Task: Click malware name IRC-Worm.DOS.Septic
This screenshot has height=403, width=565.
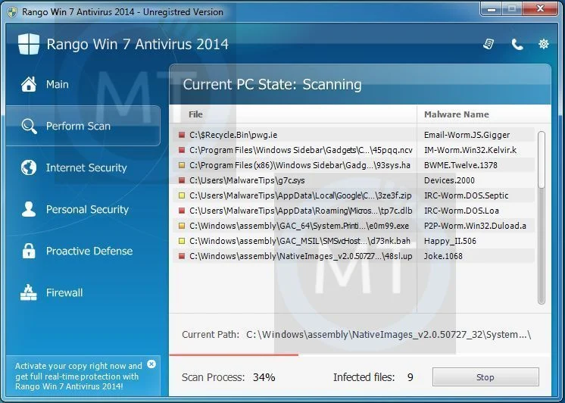Action: [x=467, y=195]
